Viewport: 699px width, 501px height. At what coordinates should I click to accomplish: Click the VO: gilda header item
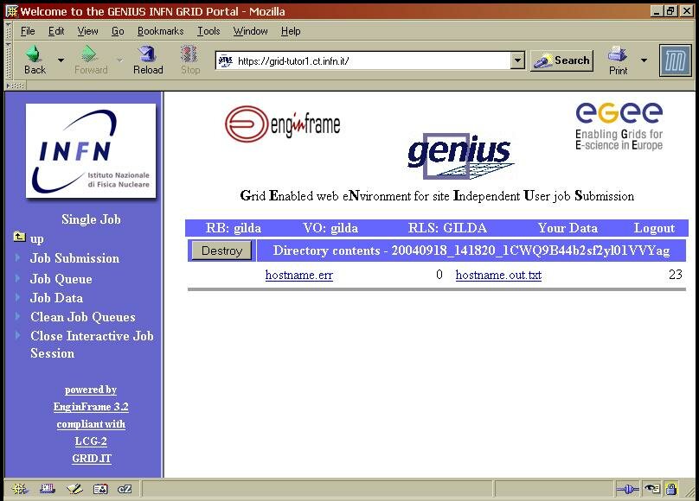tap(330, 228)
